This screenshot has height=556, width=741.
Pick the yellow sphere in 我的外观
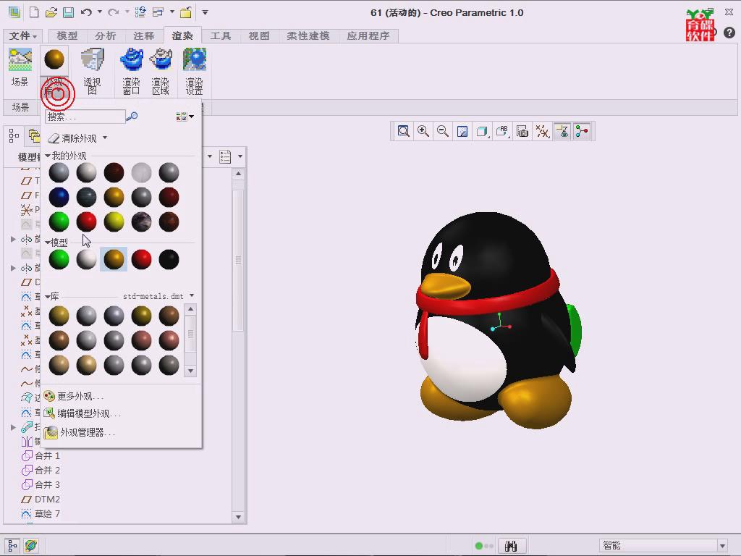pyautogui.click(x=114, y=222)
